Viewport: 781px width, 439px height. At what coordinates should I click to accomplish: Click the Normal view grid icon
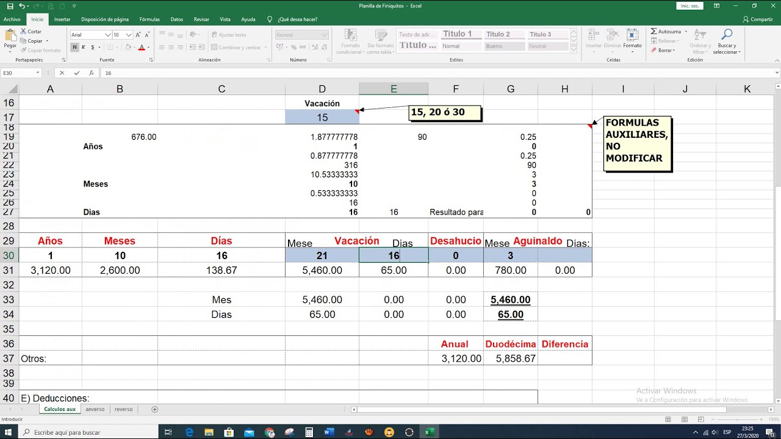click(x=668, y=419)
